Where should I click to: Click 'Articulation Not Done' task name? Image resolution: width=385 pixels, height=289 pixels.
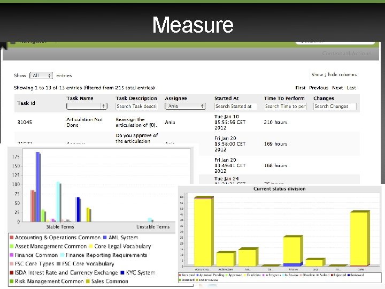84,122
